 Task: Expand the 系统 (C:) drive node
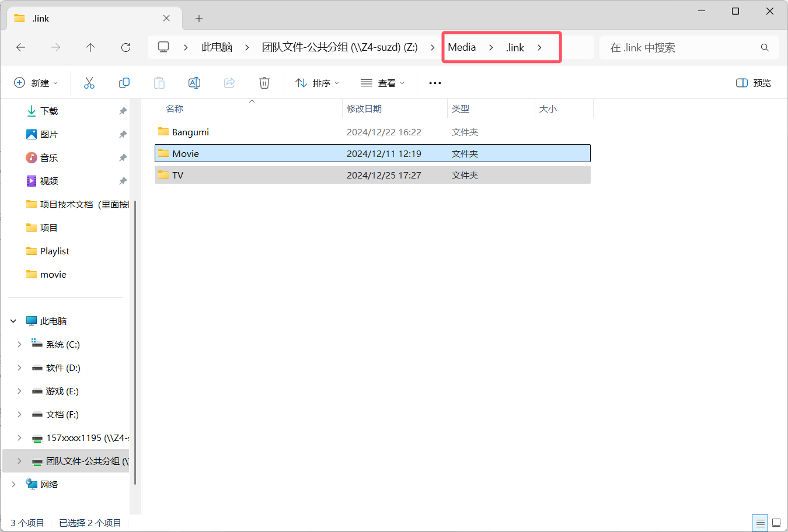coord(19,344)
